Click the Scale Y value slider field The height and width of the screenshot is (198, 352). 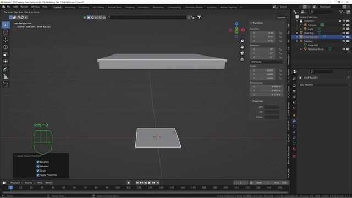tap(263, 74)
